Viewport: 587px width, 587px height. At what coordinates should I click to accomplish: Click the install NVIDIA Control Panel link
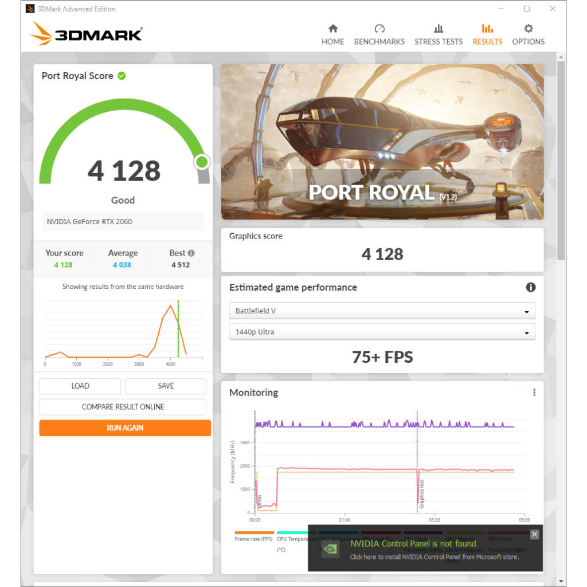[435, 557]
